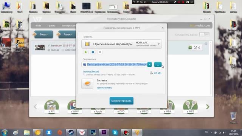The height and width of the screenshot is (136, 242).
Task: Expand the save path history dropdown arrow
Action: click(x=150, y=65)
